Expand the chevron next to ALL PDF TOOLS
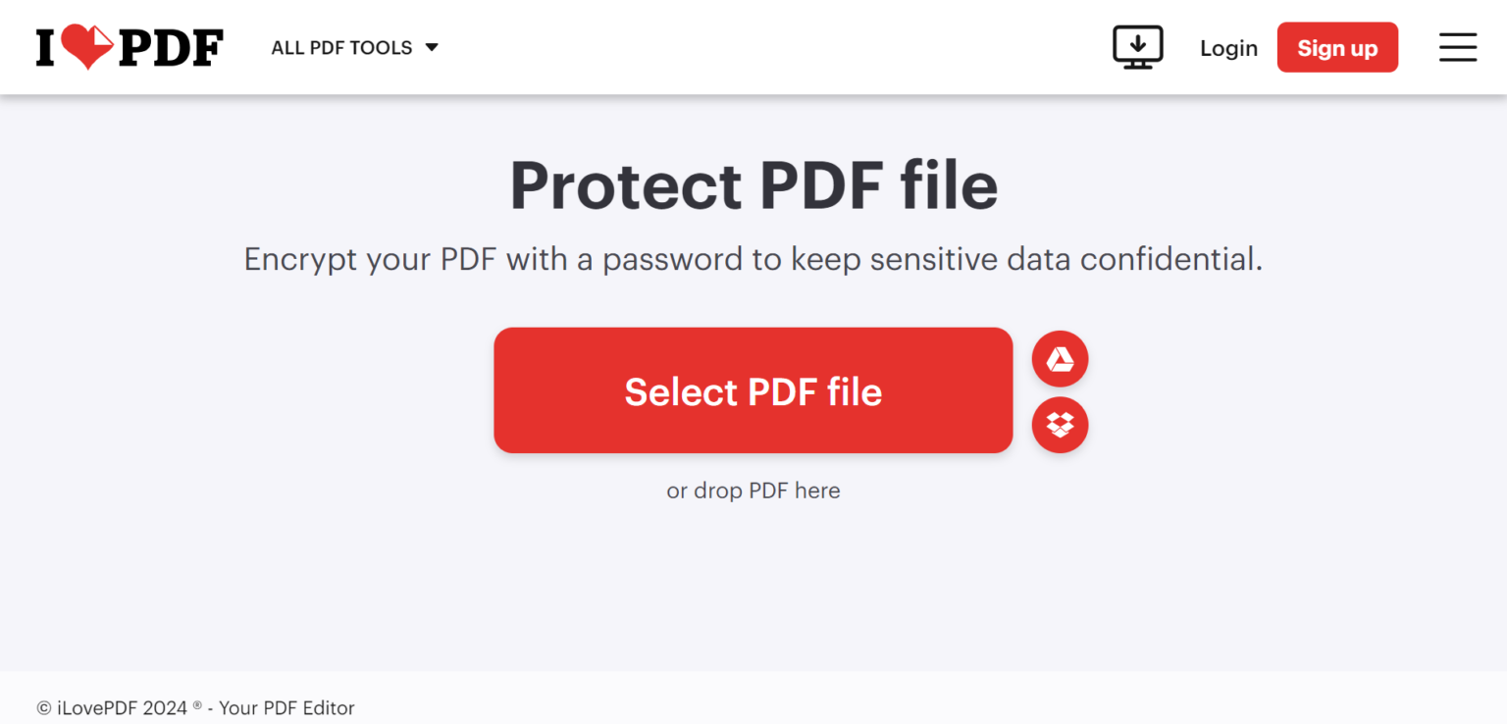Screen dimensions: 1507x724 tap(432, 47)
